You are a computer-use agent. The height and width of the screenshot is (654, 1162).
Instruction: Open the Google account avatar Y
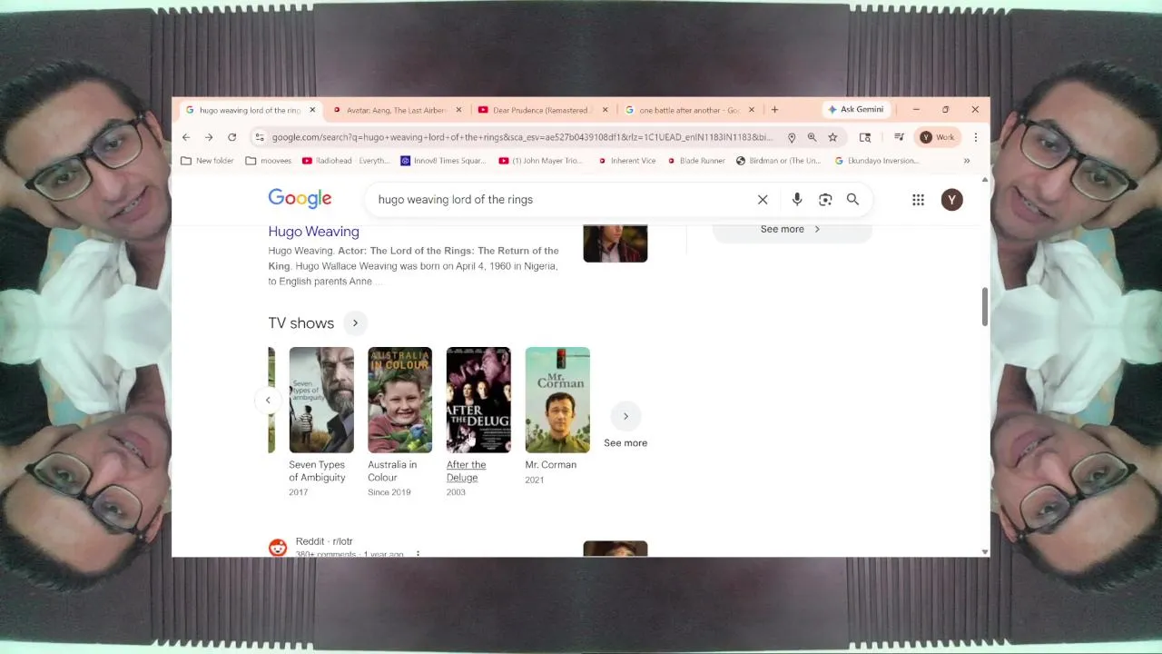[x=951, y=200]
